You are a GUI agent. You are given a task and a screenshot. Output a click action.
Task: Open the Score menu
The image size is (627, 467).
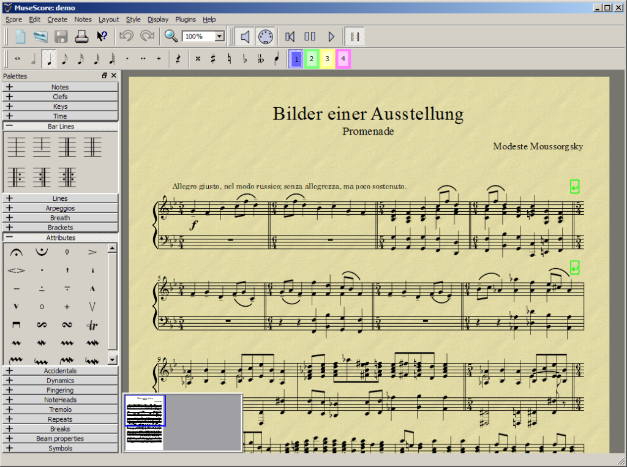coord(13,19)
